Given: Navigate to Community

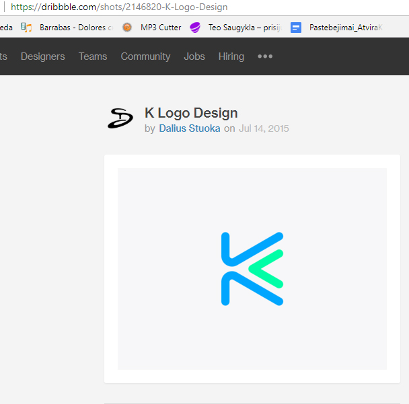Looking at the screenshot, I should click(145, 56).
